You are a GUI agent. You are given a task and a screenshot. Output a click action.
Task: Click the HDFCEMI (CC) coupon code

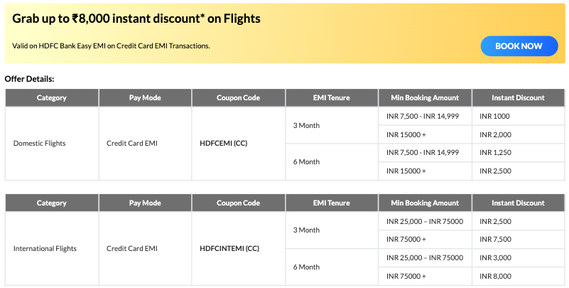click(x=224, y=144)
